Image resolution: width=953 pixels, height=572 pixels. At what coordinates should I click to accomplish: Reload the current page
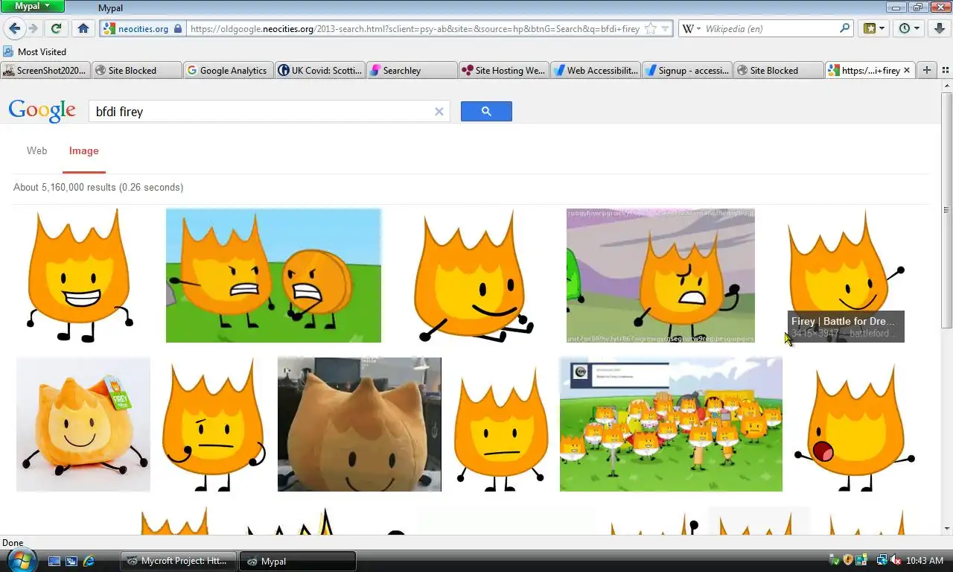click(x=56, y=28)
